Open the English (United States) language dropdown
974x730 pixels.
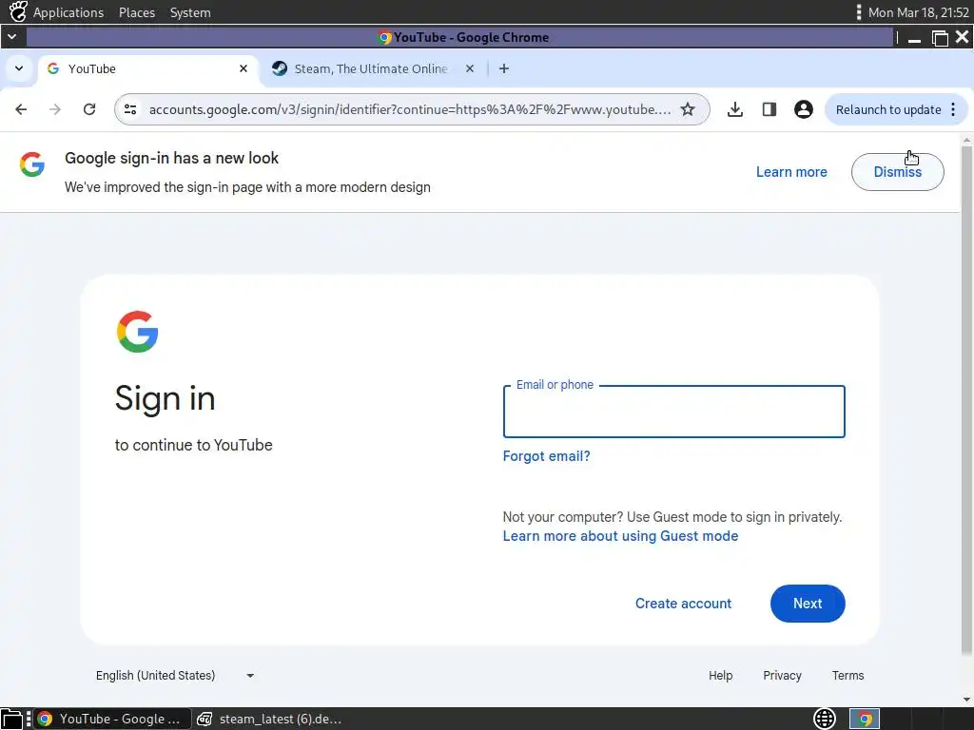point(175,676)
